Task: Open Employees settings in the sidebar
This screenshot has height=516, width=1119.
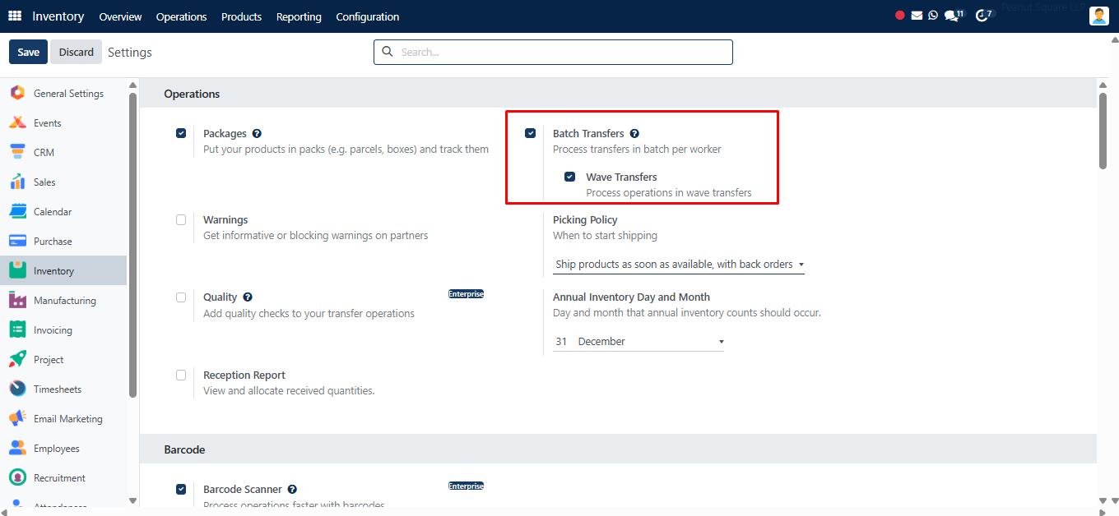Action: (x=63, y=449)
